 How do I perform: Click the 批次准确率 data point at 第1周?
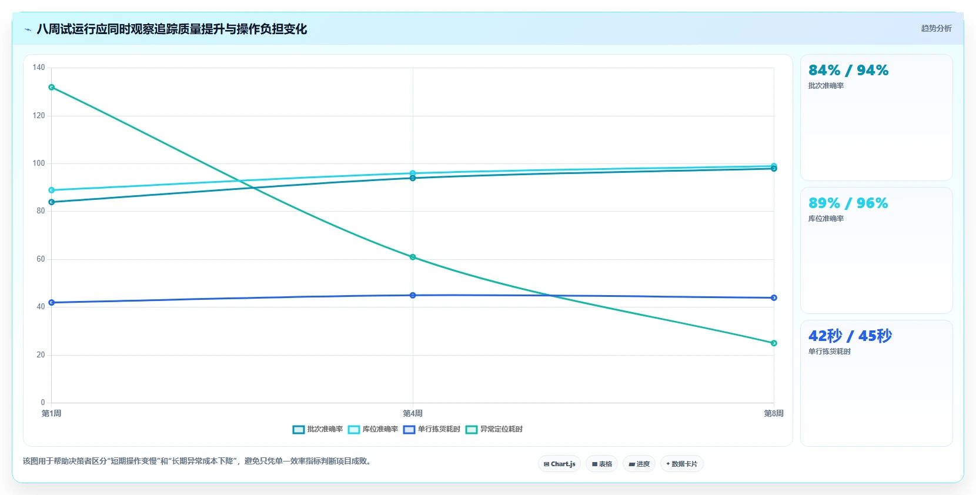pos(52,202)
